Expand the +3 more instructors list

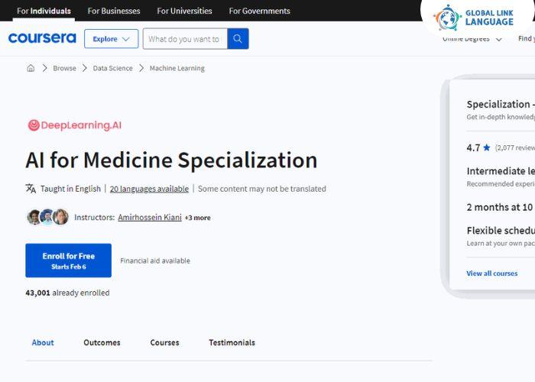(197, 218)
